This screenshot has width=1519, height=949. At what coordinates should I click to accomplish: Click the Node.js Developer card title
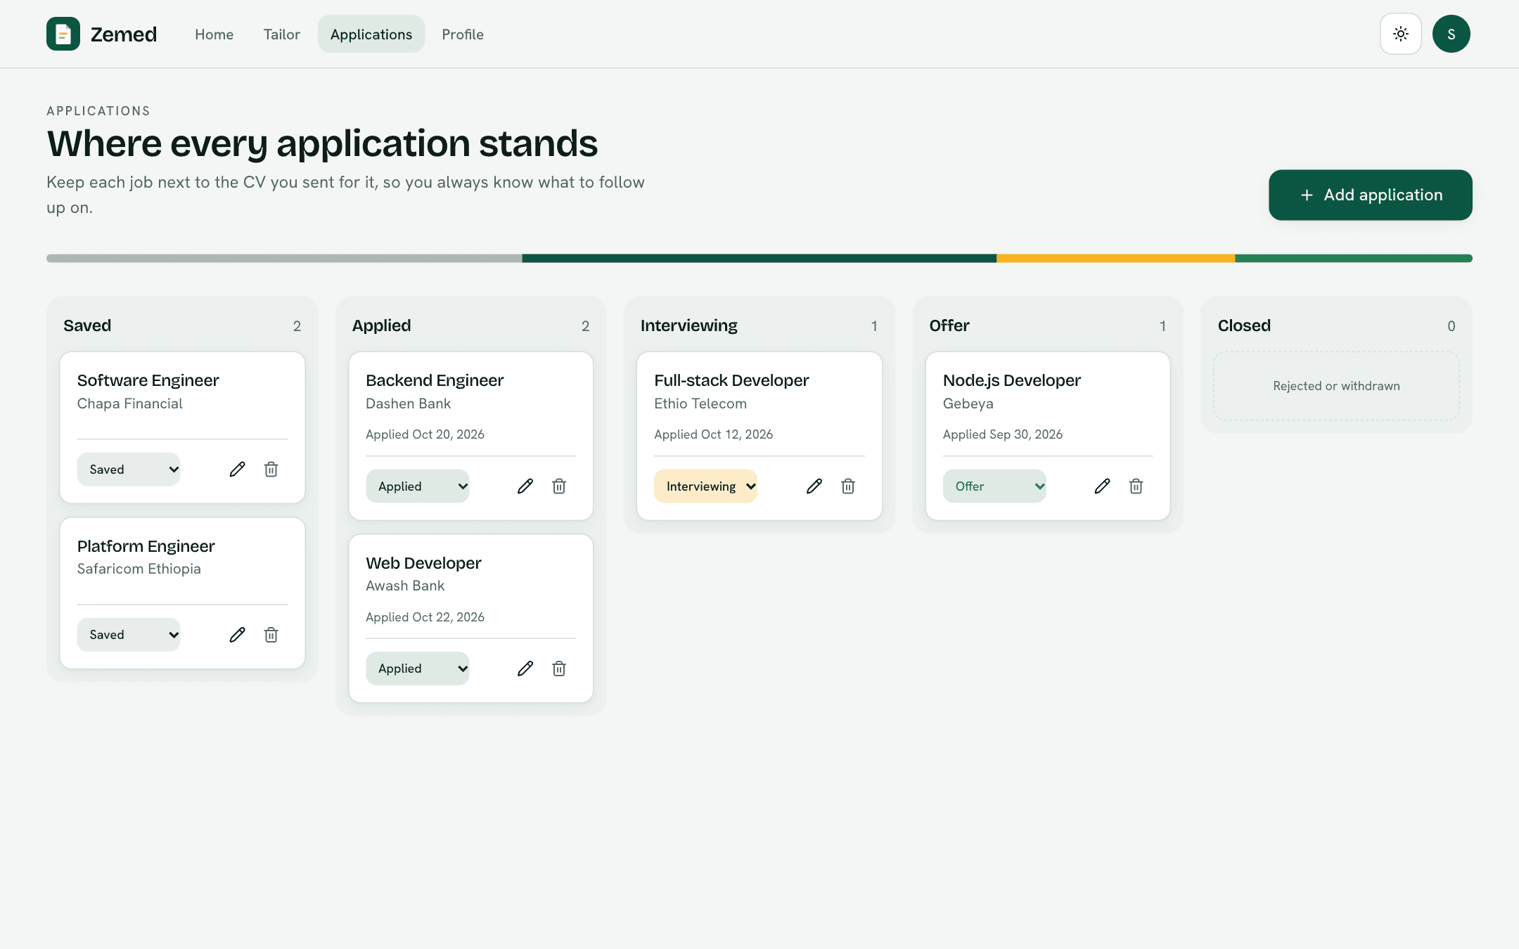pyautogui.click(x=1011, y=380)
